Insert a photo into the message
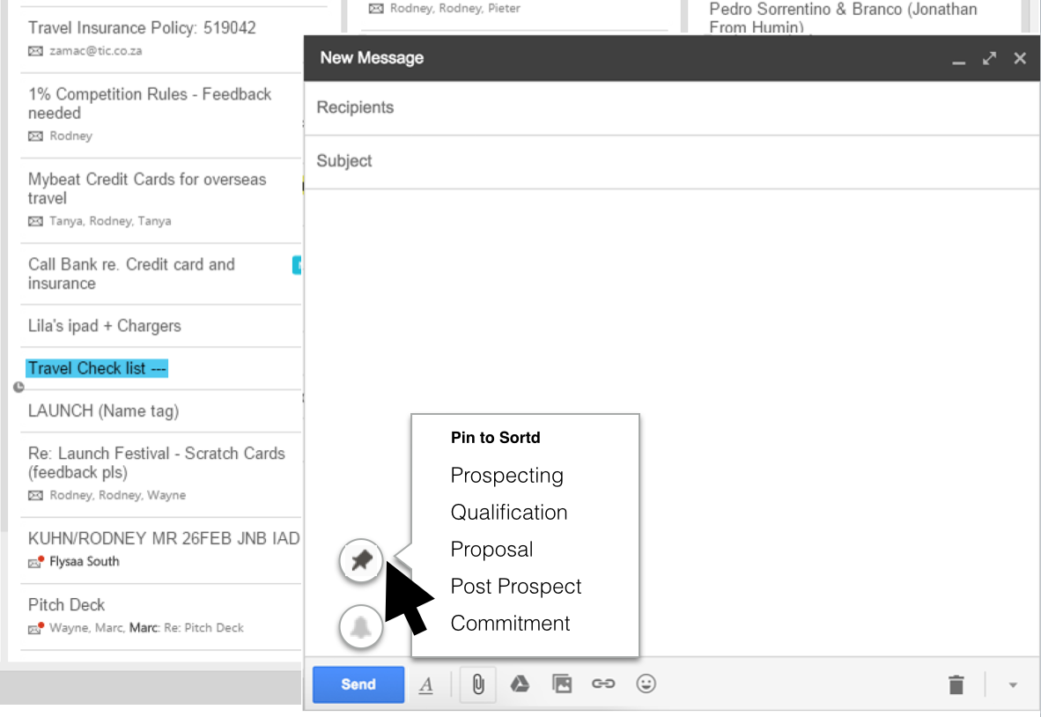The image size is (1041, 717). tap(562, 684)
